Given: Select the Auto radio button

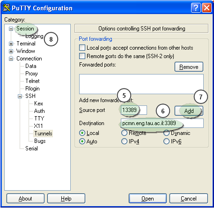Looking at the screenshot, I should coord(82,141).
